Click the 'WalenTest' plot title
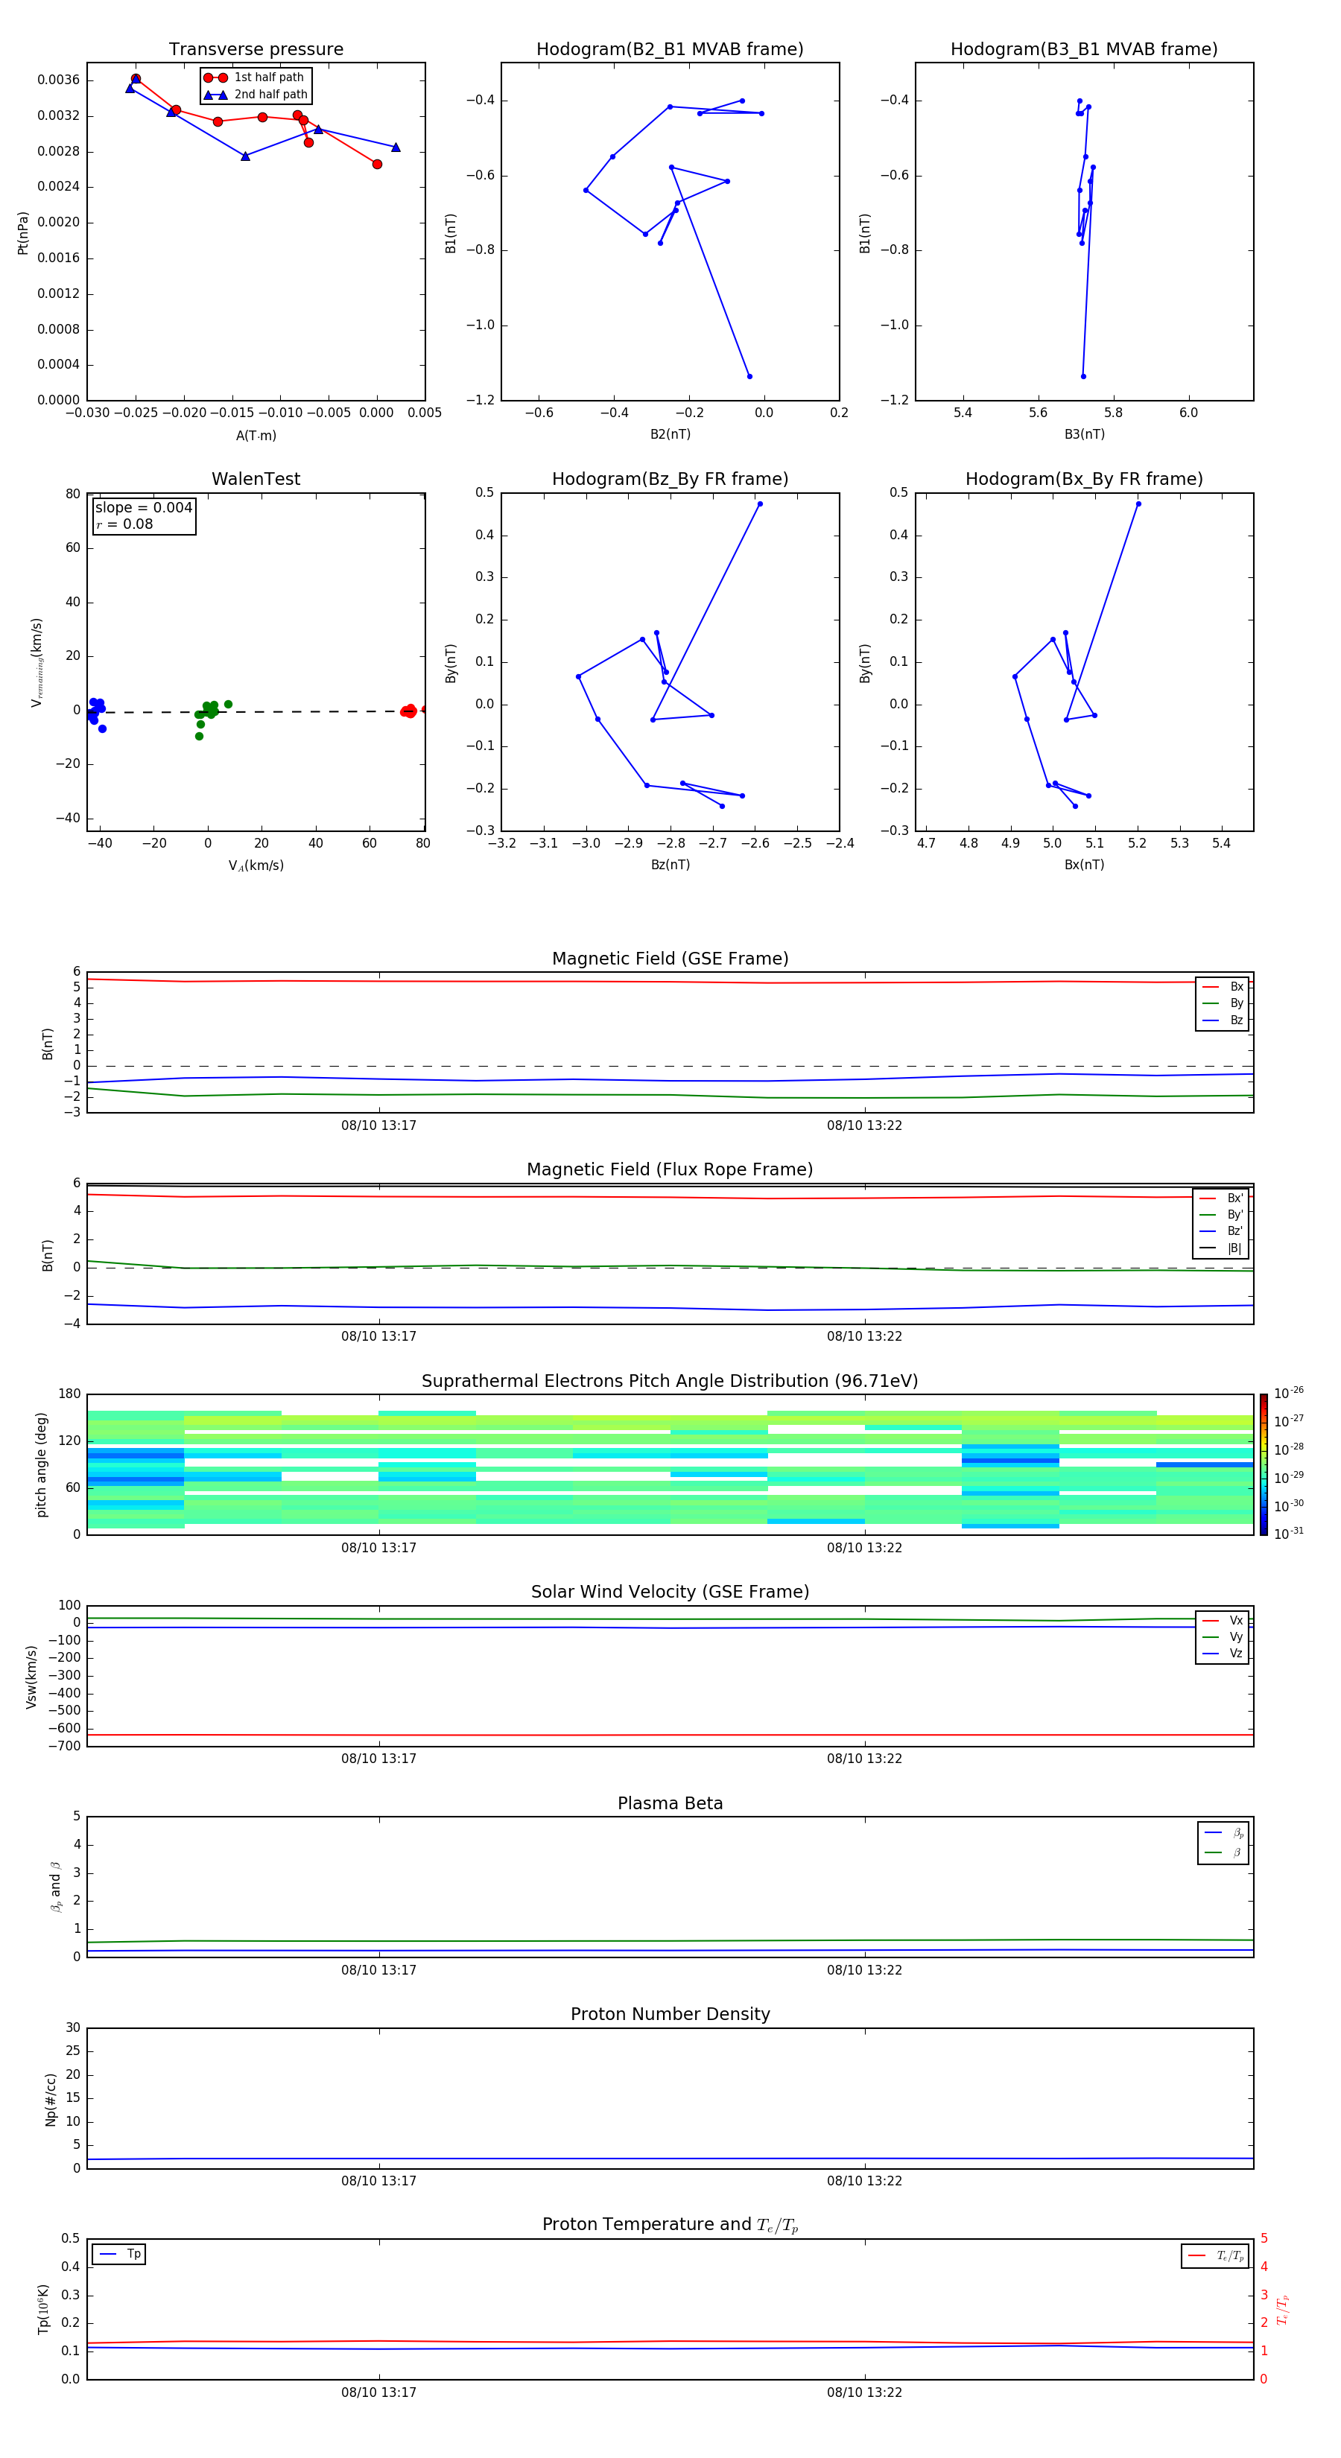This screenshot has height=2458, width=1341. 256,479
